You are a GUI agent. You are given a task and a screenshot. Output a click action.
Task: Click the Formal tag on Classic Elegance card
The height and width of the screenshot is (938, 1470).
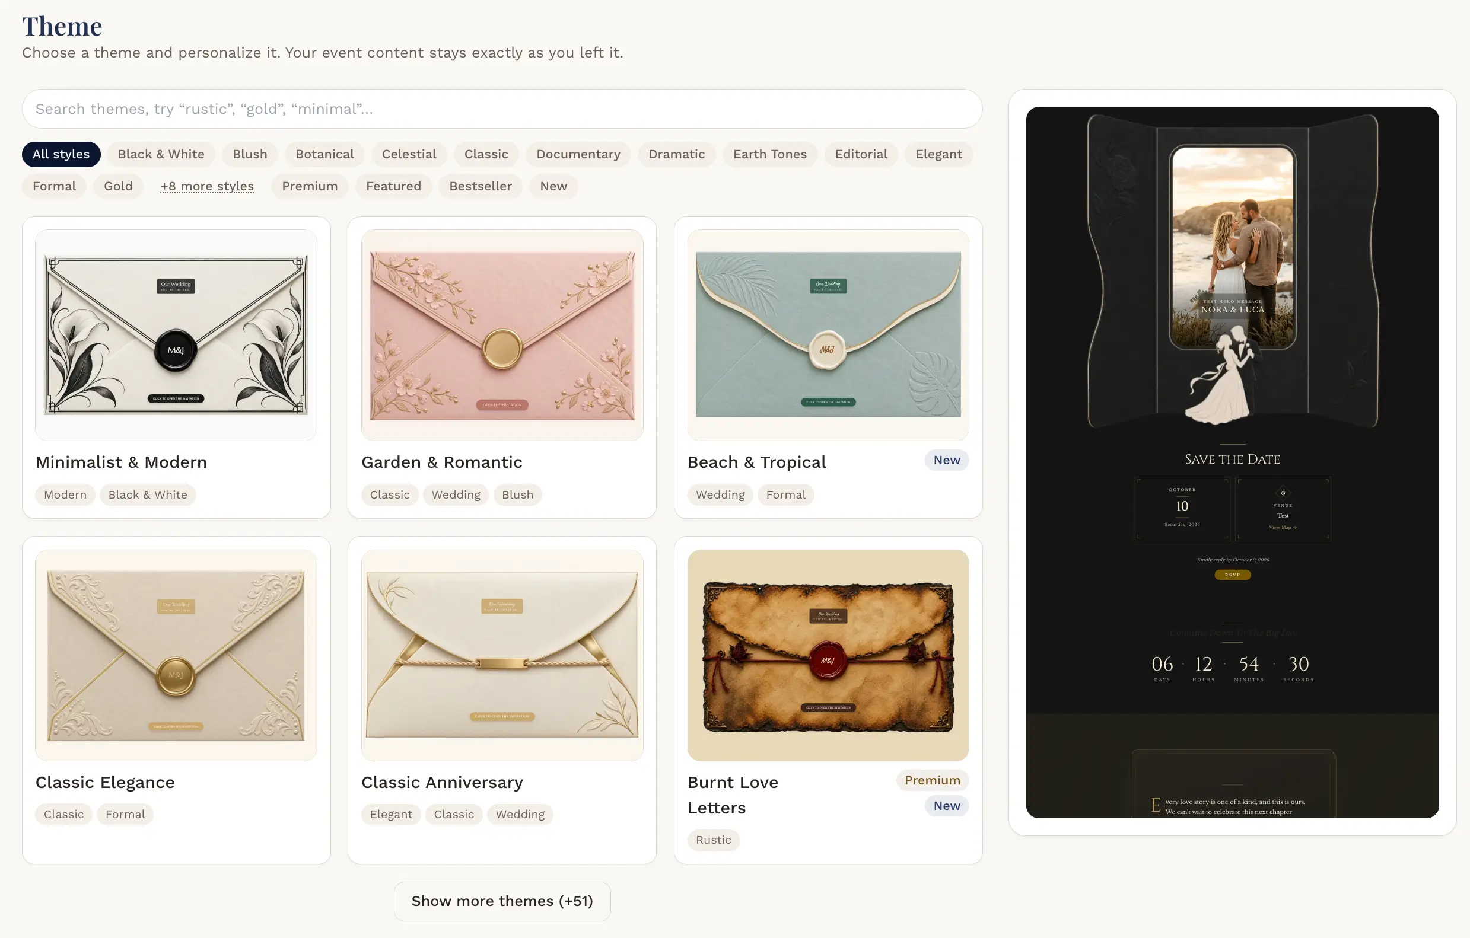click(125, 814)
